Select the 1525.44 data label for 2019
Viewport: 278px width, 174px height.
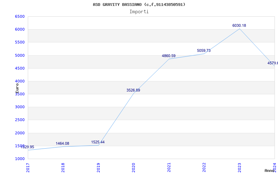click(98, 142)
